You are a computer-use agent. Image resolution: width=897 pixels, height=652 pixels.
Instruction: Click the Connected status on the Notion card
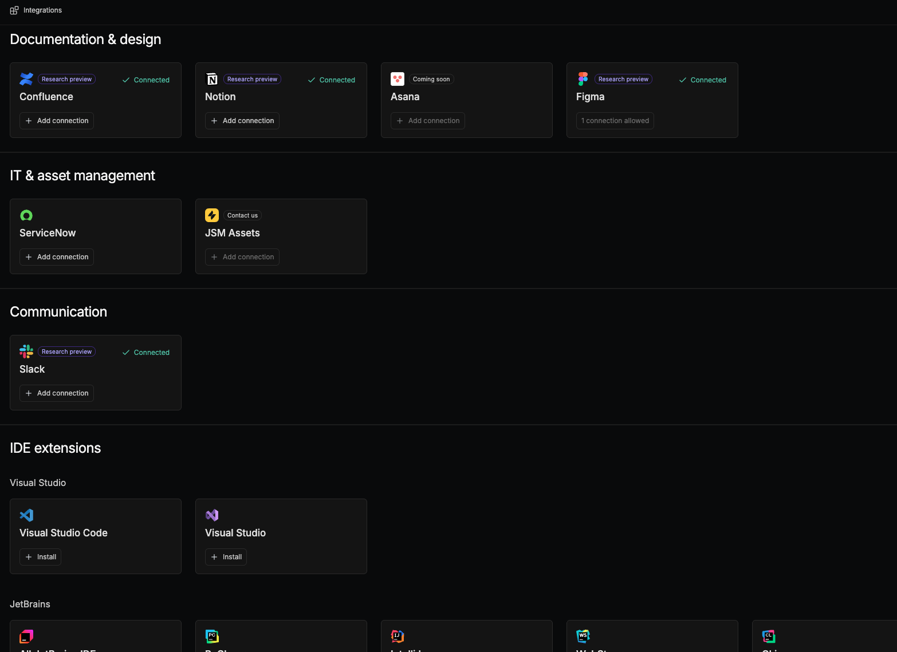[x=332, y=80]
